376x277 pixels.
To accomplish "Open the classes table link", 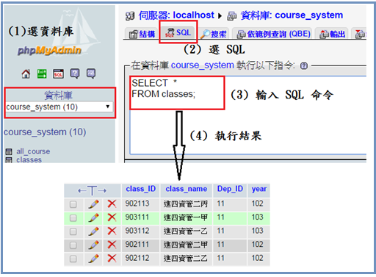I will pos(29,160).
